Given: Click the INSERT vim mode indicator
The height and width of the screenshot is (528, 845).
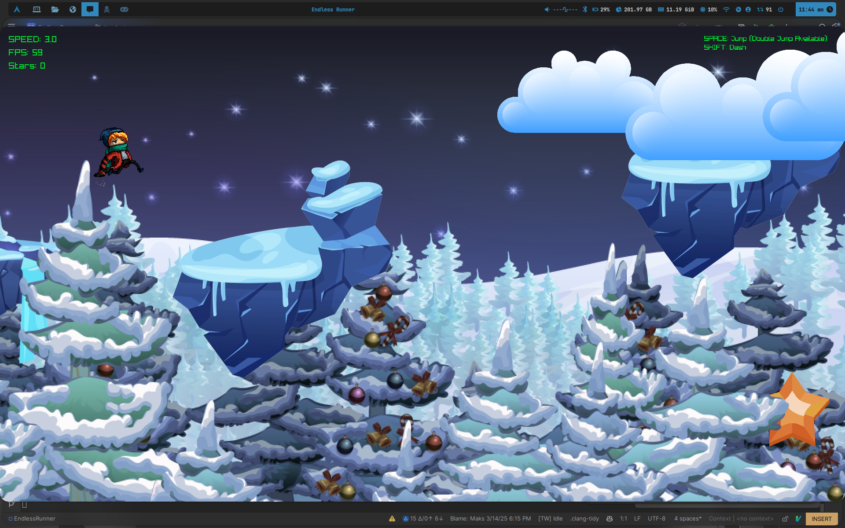Looking at the screenshot, I should [822, 519].
